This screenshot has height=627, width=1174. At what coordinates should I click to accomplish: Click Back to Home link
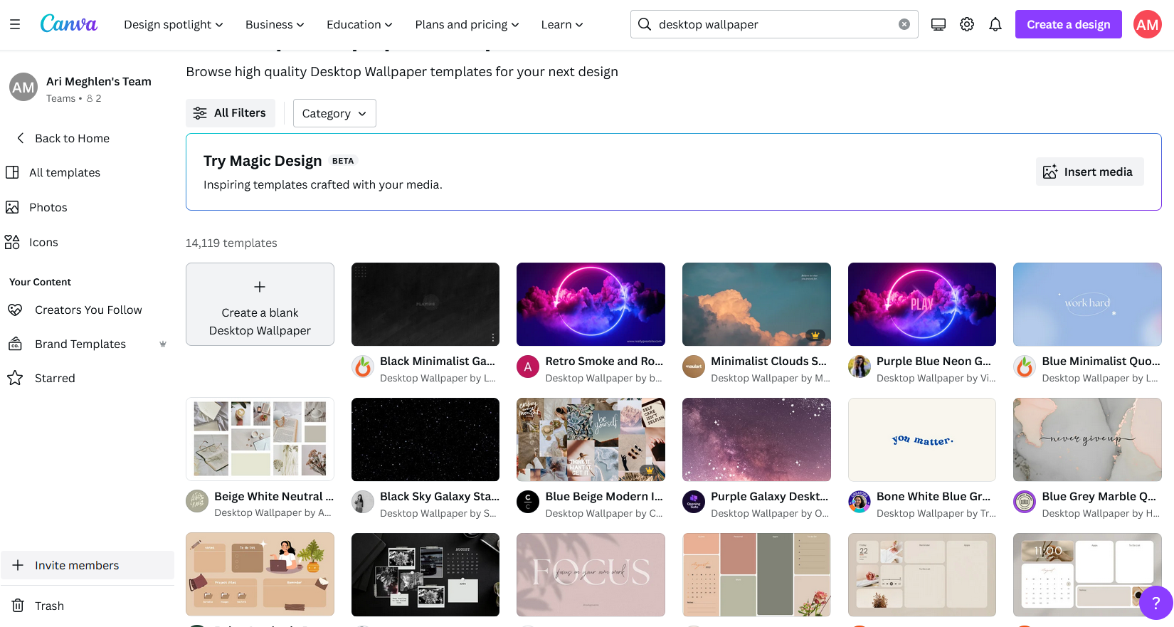(x=72, y=138)
